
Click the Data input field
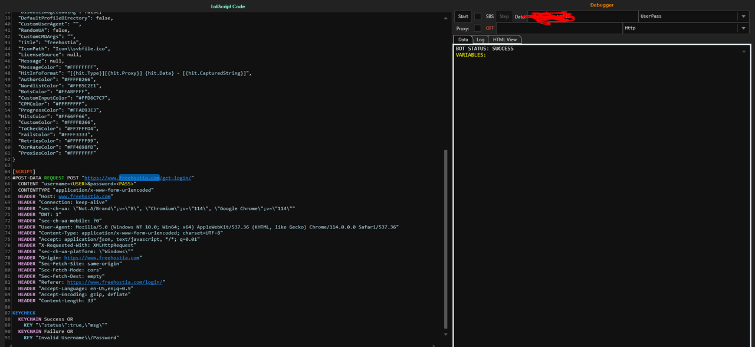tap(582, 17)
